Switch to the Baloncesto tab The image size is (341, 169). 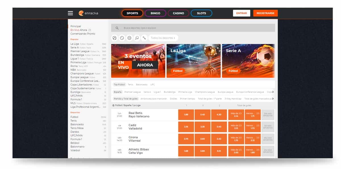pyautogui.click(x=142, y=84)
